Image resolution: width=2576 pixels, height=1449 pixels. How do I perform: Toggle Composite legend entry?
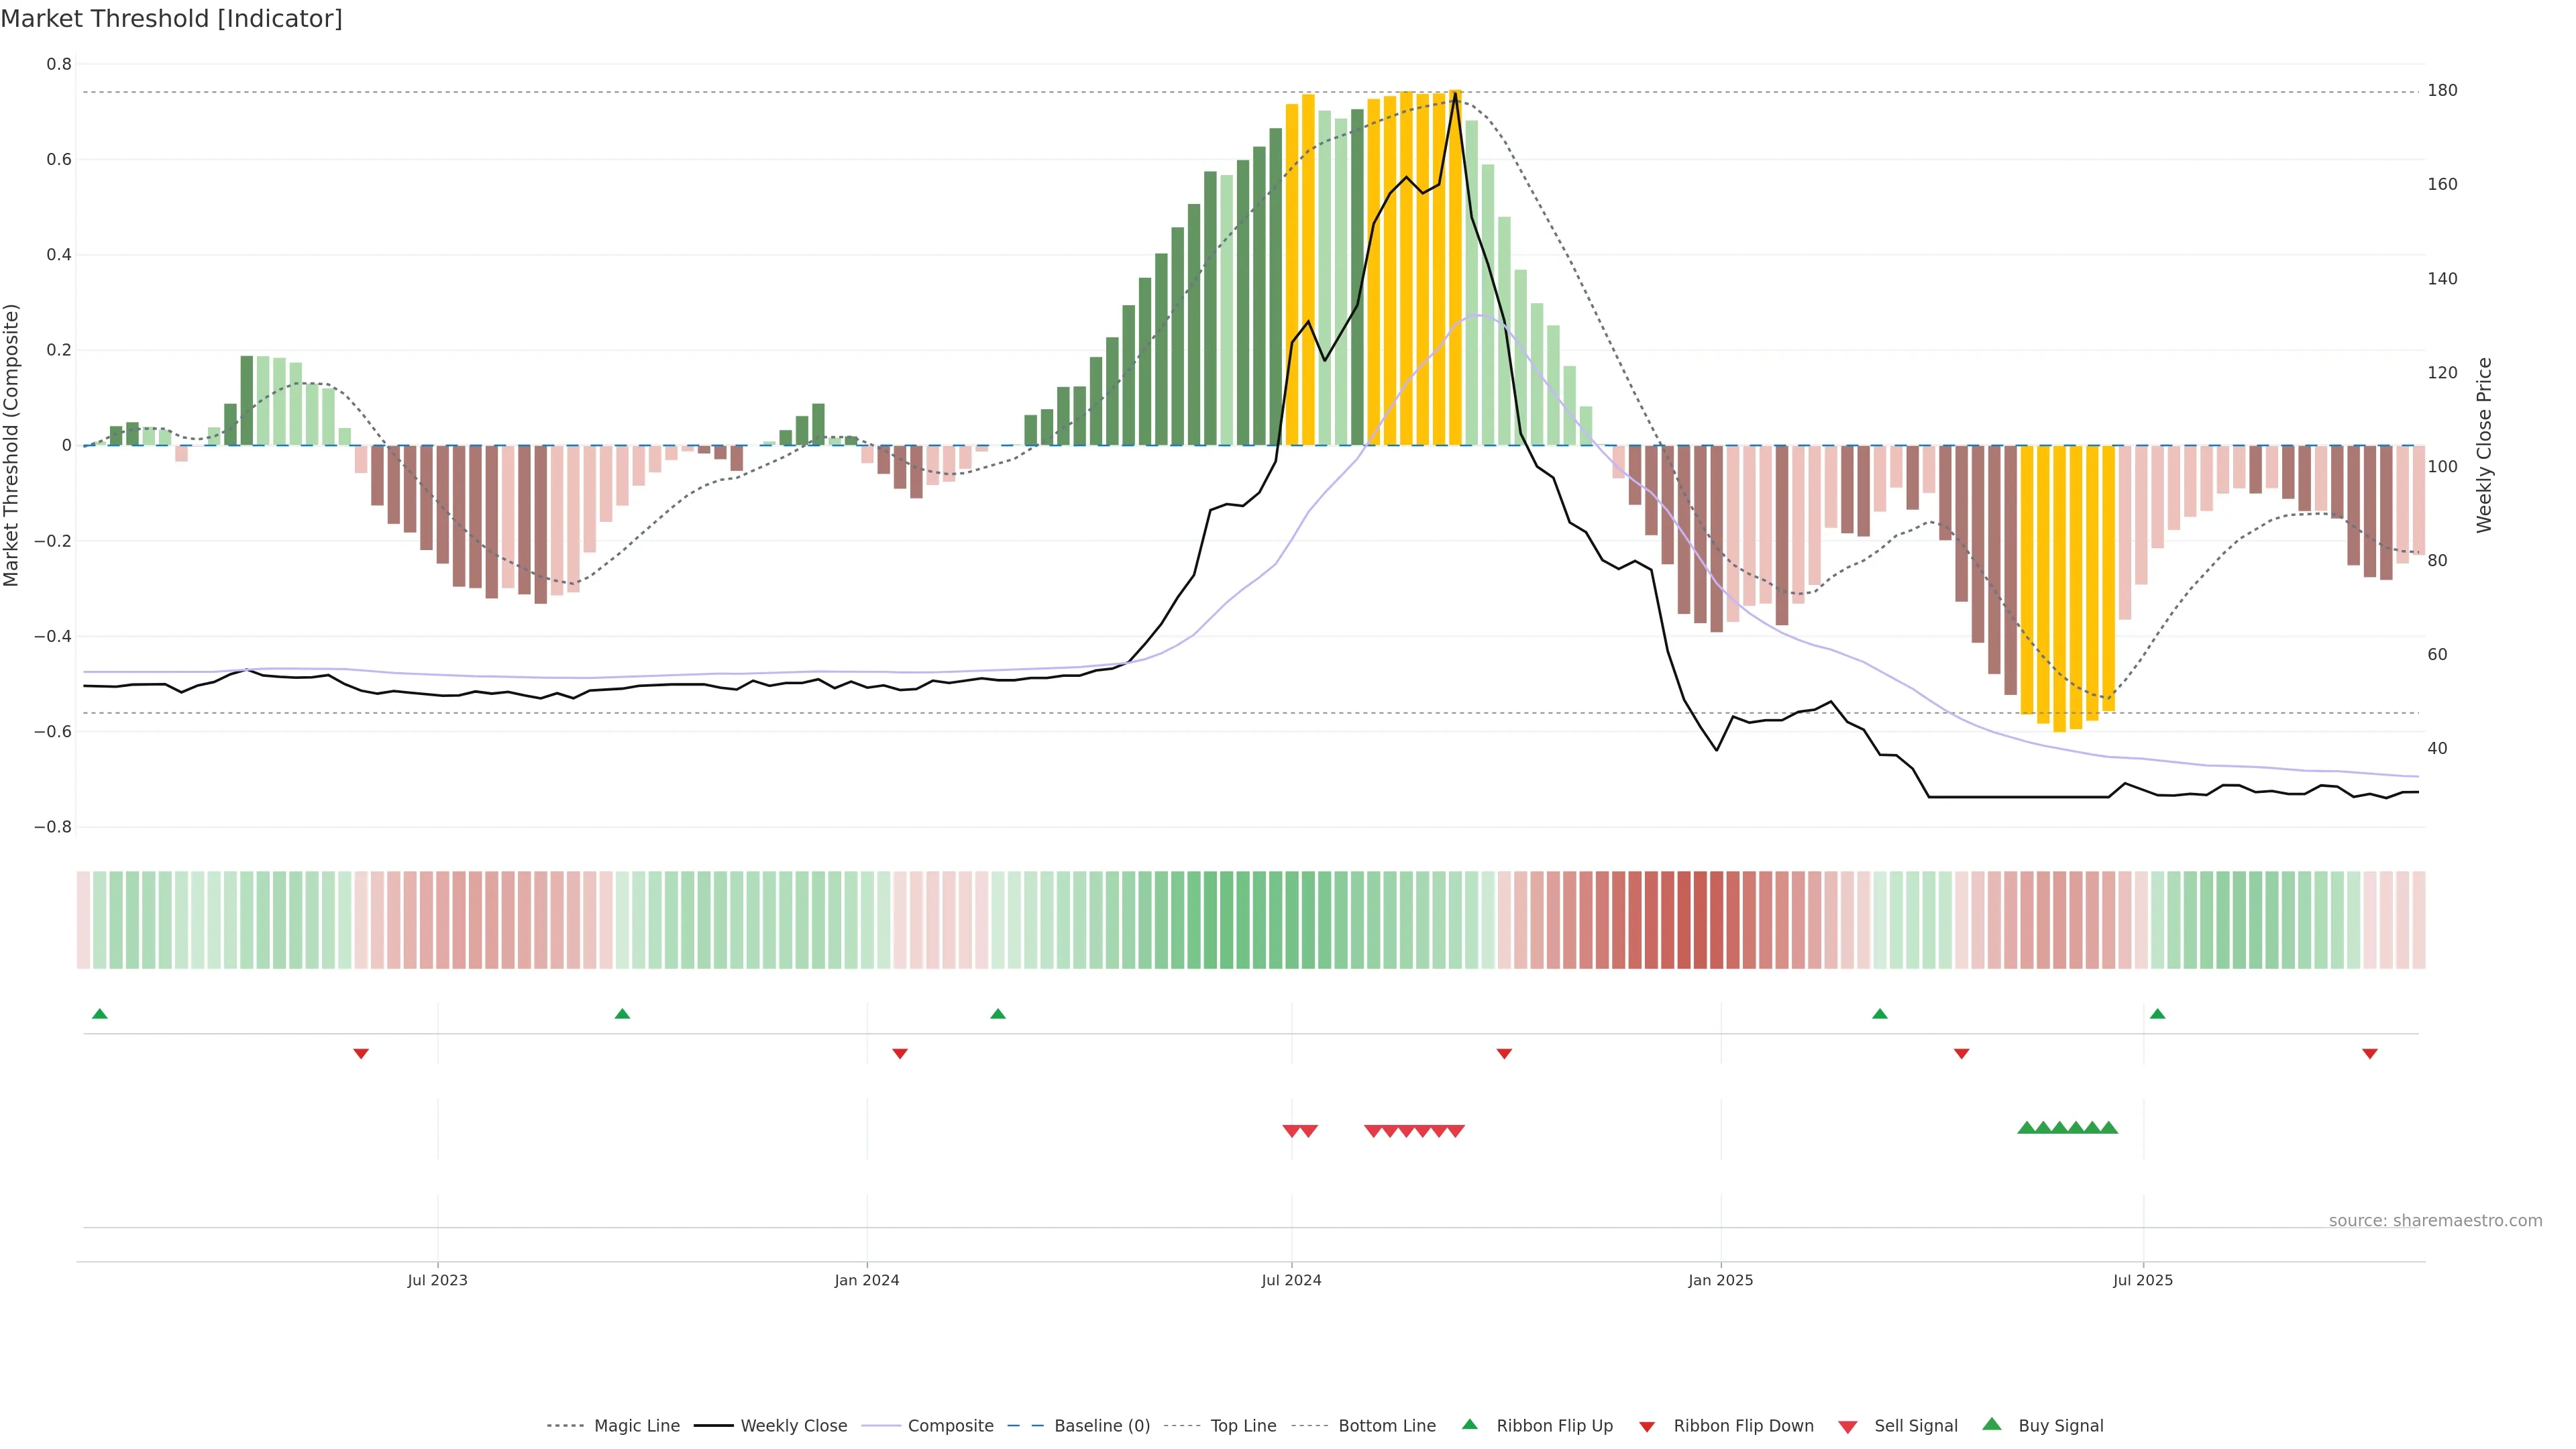coord(950,1426)
